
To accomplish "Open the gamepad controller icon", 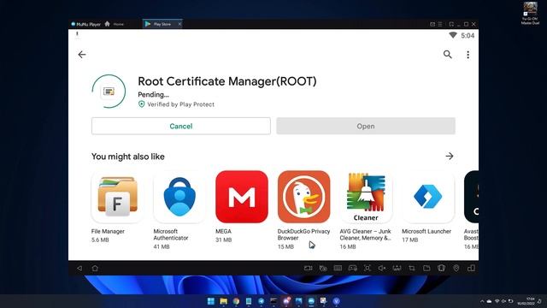I will [x=353, y=268].
